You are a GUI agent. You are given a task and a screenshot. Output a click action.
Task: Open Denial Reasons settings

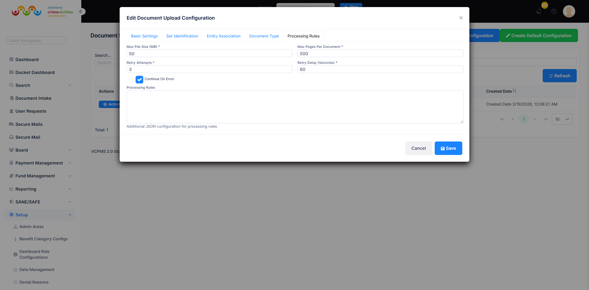pos(34,282)
